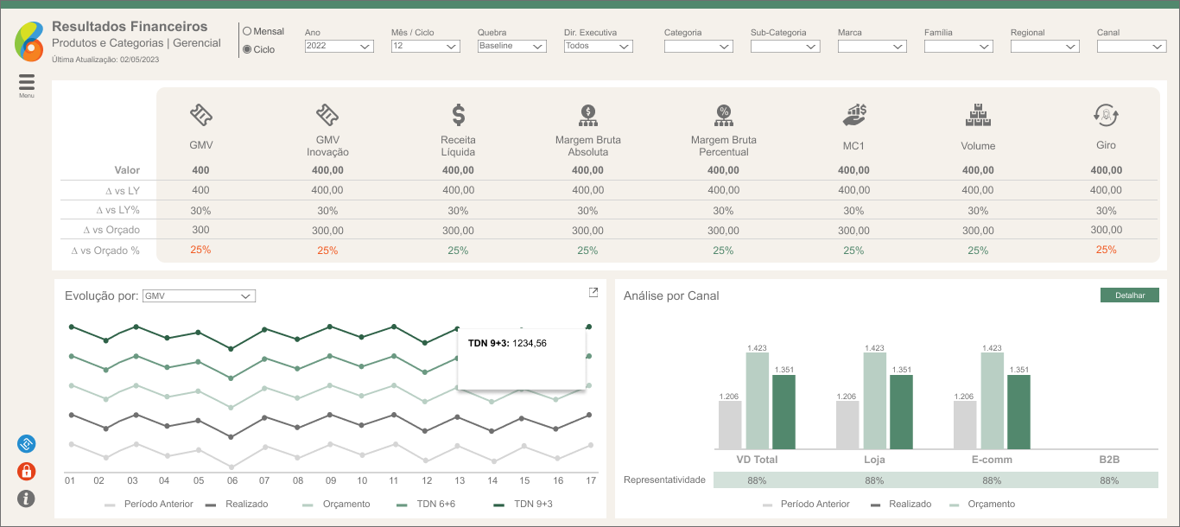
Task: Open the hamburger Menu icon
Action: click(27, 83)
